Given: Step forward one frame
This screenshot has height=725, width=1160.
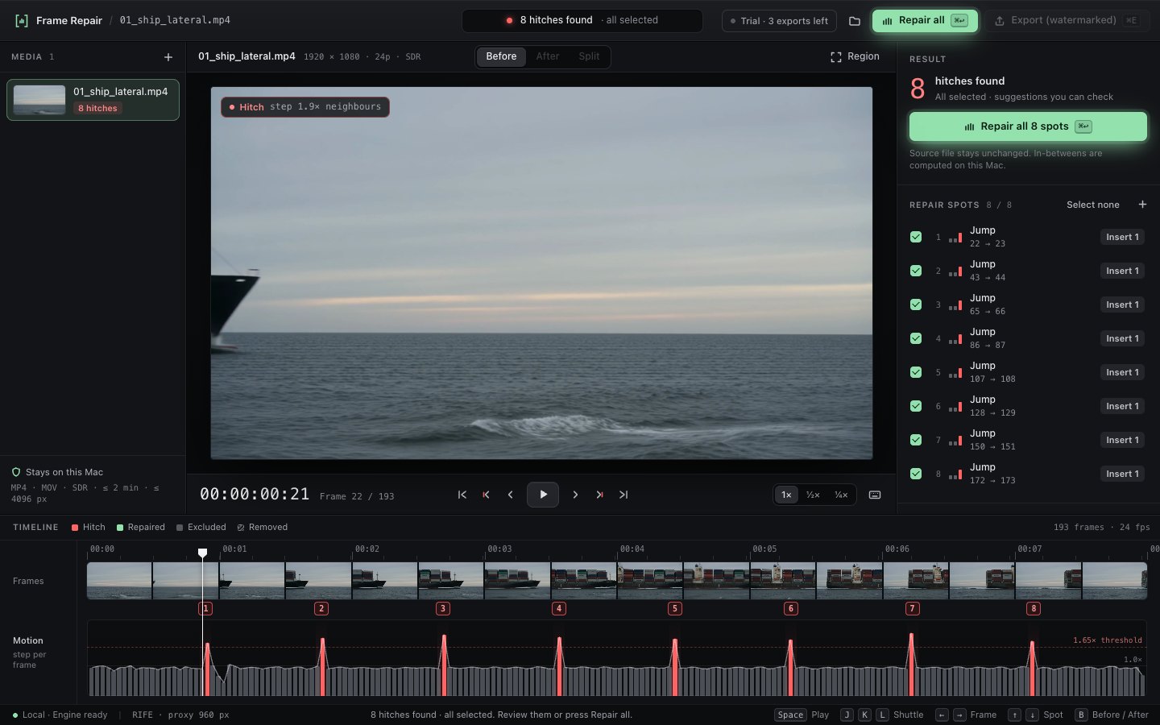Looking at the screenshot, I should point(575,495).
